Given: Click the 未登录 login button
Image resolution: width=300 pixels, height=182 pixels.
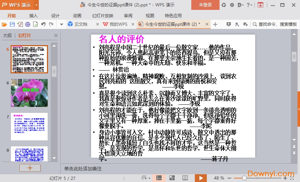Looking at the screenshot, I should coord(205,5).
